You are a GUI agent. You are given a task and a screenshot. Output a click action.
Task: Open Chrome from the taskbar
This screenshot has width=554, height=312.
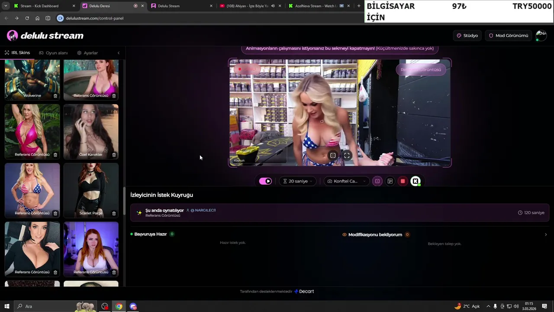[x=119, y=306]
